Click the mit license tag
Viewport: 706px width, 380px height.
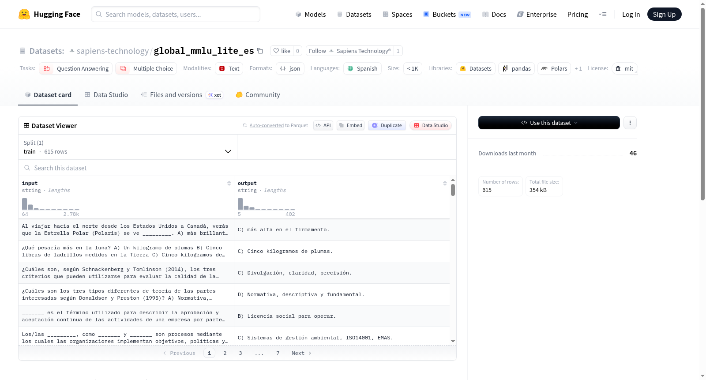pos(624,68)
